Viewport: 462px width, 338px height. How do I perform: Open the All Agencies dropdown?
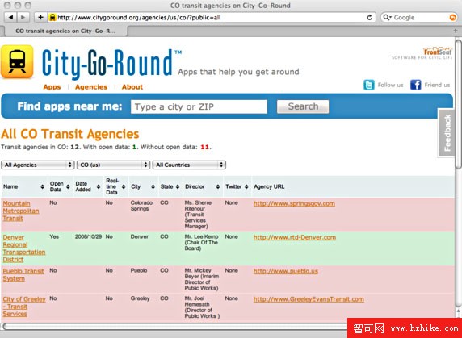(x=38, y=165)
